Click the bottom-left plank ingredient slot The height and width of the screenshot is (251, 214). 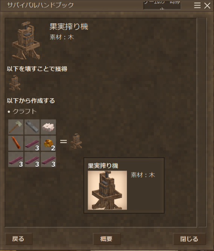pyautogui.click(x=16, y=159)
